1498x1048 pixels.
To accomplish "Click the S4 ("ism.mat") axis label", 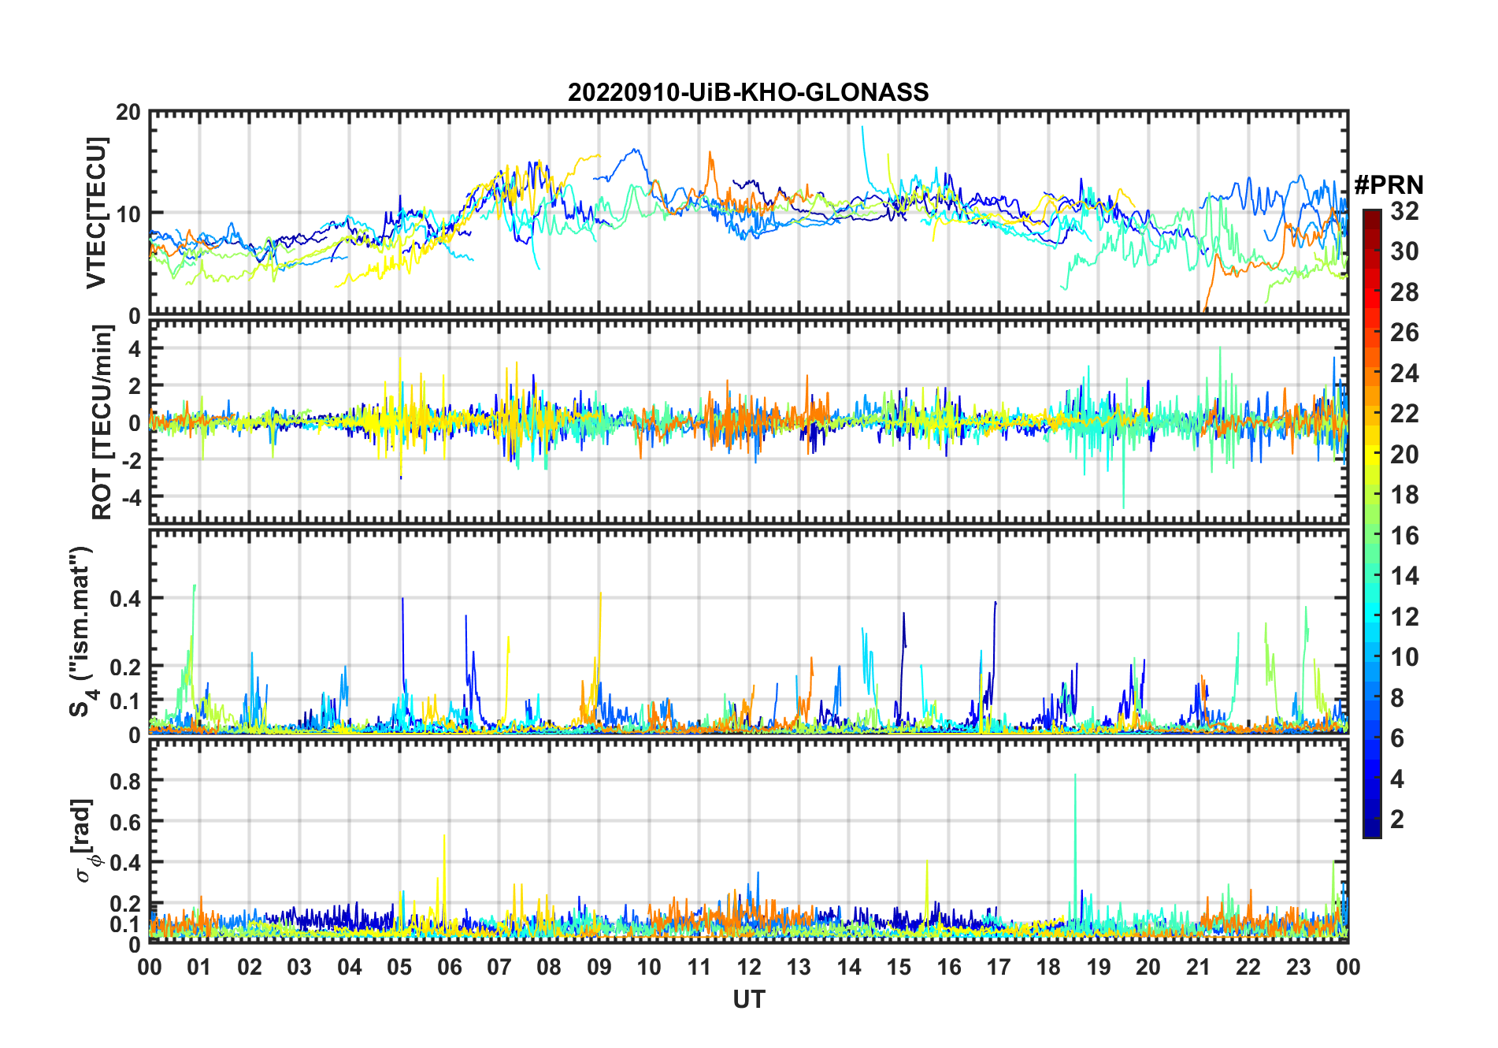I will coord(83,632).
